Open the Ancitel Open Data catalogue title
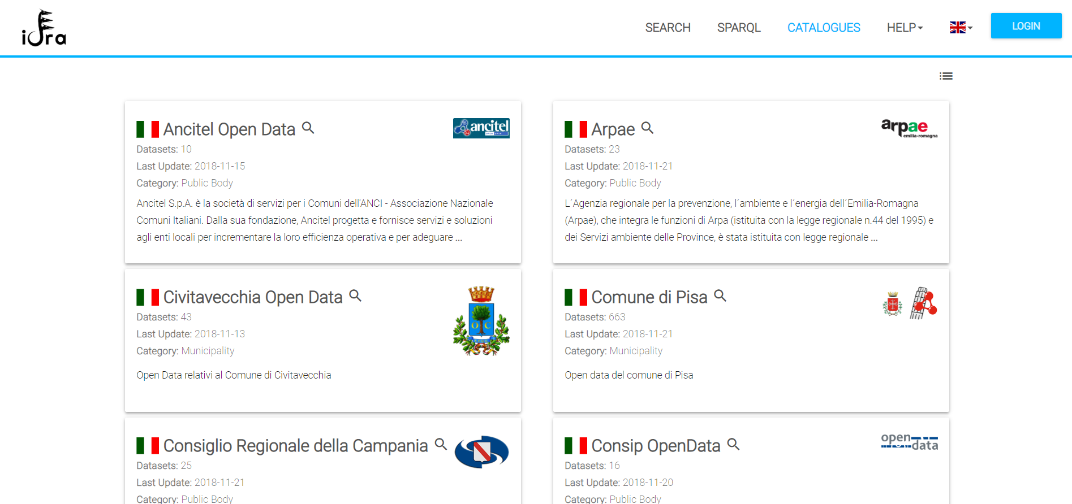 [229, 129]
